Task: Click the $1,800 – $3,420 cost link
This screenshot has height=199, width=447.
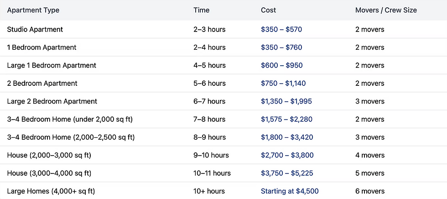Action: (287, 137)
